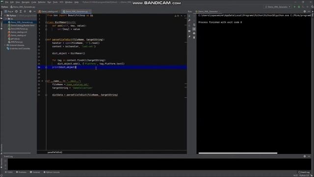Click the green Run button in toolbar
Viewport: 314px width, 177px height.
pos(294,7)
